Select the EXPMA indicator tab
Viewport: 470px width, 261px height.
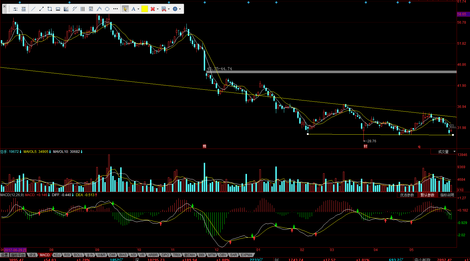(246, 255)
